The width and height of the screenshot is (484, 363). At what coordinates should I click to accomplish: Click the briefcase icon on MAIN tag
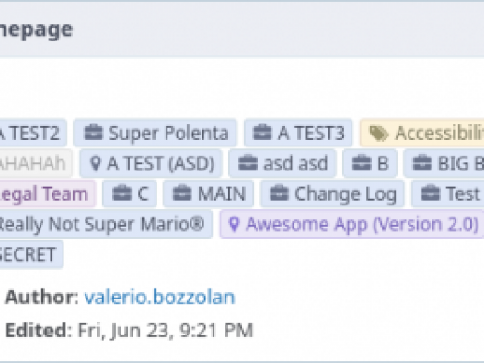coord(182,193)
